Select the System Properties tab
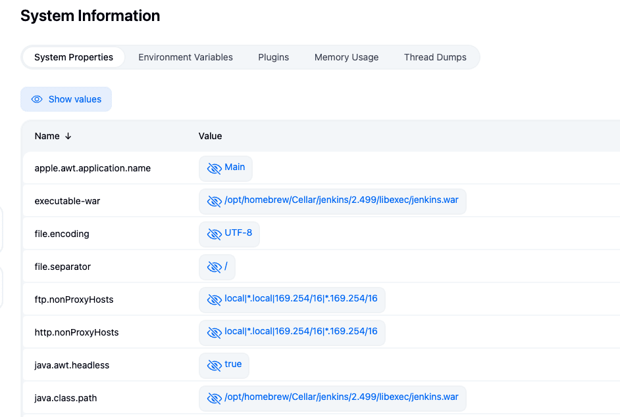The image size is (620, 417). [x=74, y=57]
